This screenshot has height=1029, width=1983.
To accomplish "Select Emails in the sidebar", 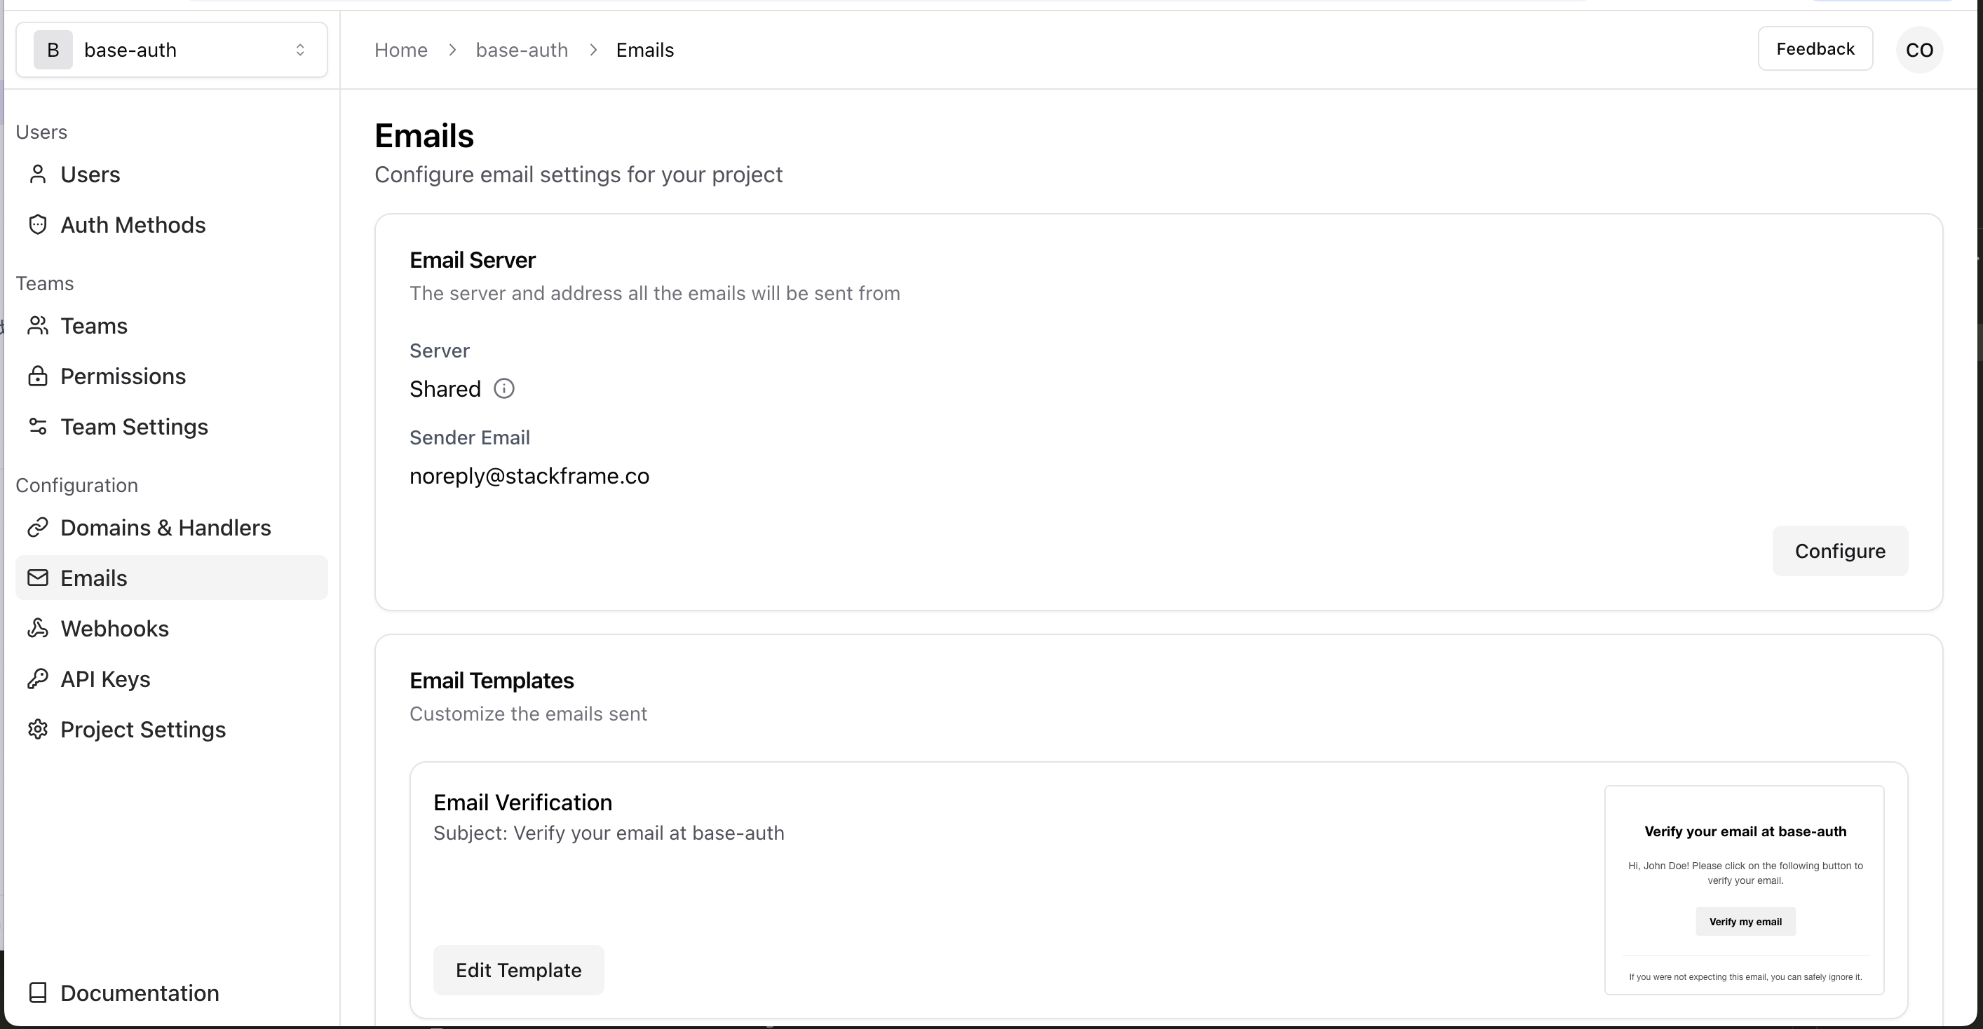I will [94, 578].
